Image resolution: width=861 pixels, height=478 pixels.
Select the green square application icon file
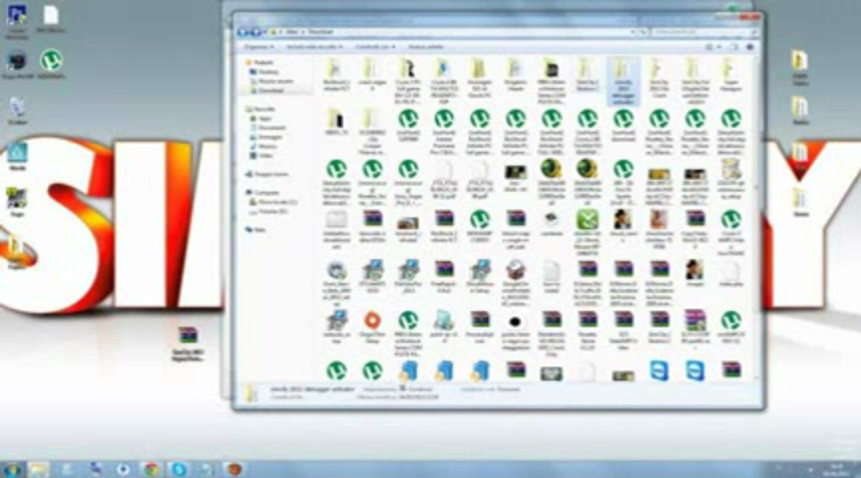[x=587, y=219]
